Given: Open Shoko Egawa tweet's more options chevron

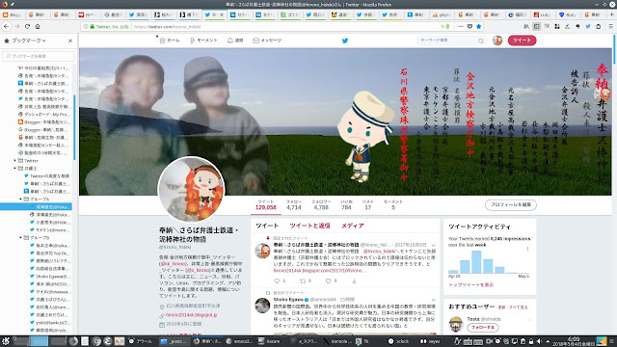Looking at the screenshot, I should coord(433,300).
